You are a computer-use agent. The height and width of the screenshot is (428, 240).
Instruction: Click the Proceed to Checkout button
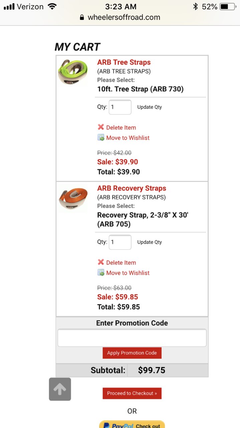click(x=132, y=393)
